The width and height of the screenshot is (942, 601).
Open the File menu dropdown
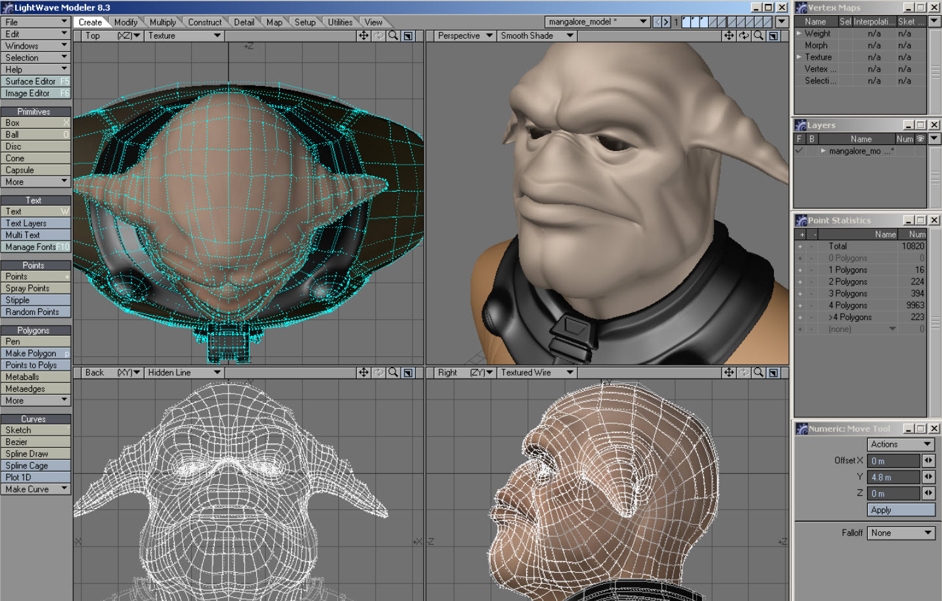click(x=35, y=22)
